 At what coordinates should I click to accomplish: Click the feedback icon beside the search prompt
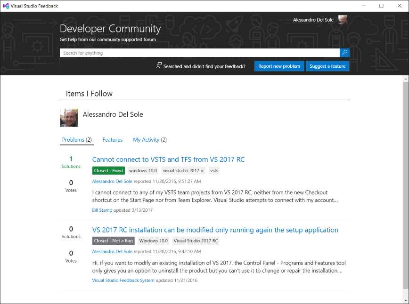(x=159, y=65)
